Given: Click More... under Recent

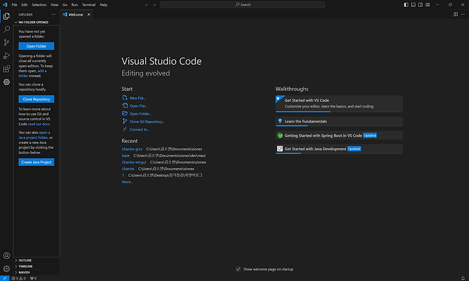Looking at the screenshot, I should click(x=128, y=182).
